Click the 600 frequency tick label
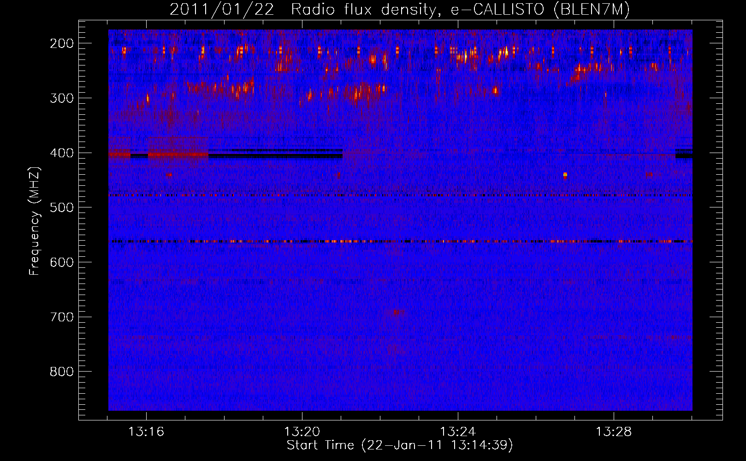The width and height of the screenshot is (746, 461). click(x=62, y=262)
